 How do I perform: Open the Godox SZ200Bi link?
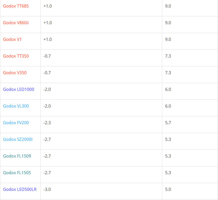tap(18, 139)
